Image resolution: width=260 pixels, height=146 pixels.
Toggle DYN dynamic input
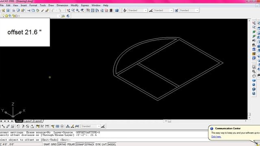coord(98,144)
